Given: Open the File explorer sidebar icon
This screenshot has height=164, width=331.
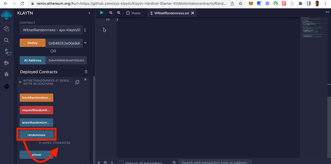Looking at the screenshot, I should [6, 29].
